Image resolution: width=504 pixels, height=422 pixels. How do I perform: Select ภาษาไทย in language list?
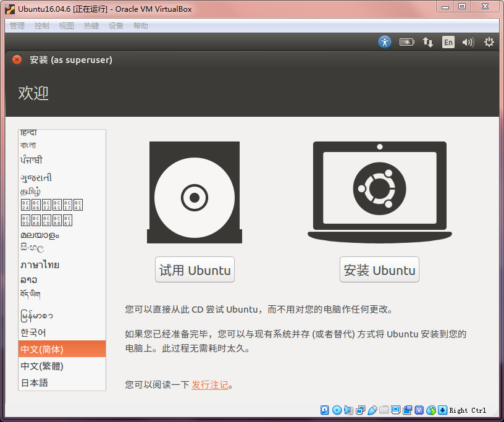62,264
